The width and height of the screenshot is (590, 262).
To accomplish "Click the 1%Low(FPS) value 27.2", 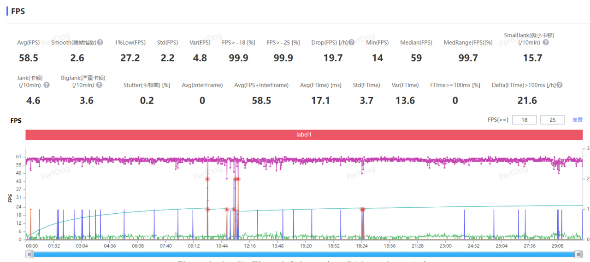I will tap(130, 58).
